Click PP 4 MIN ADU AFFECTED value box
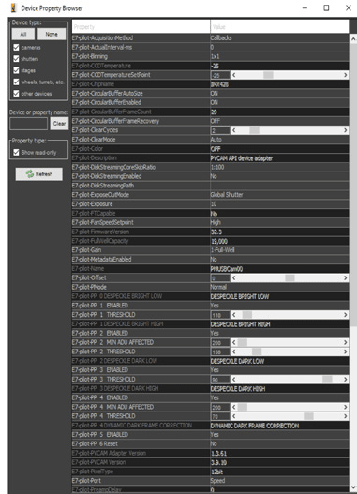 pyautogui.click(x=220, y=407)
